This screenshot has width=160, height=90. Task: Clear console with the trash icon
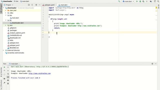click(x=8, y=83)
